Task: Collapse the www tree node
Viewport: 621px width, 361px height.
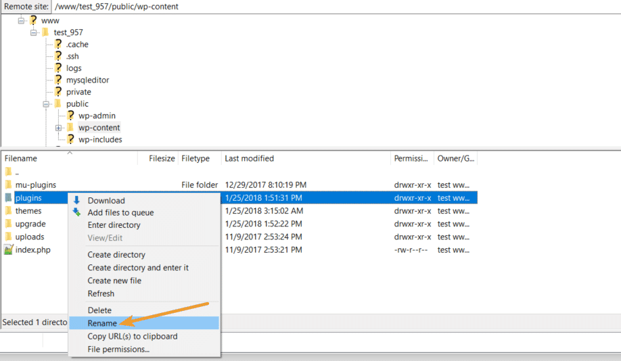Action: point(21,21)
